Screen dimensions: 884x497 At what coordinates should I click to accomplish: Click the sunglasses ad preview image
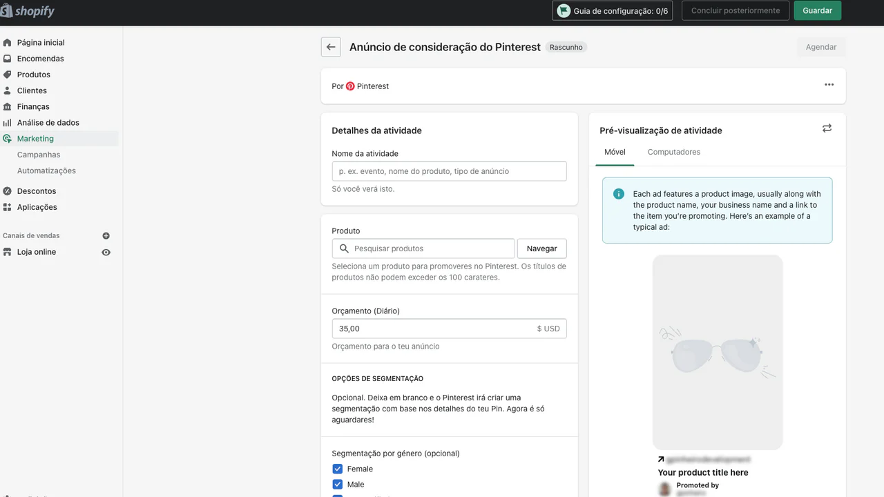(x=718, y=353)
